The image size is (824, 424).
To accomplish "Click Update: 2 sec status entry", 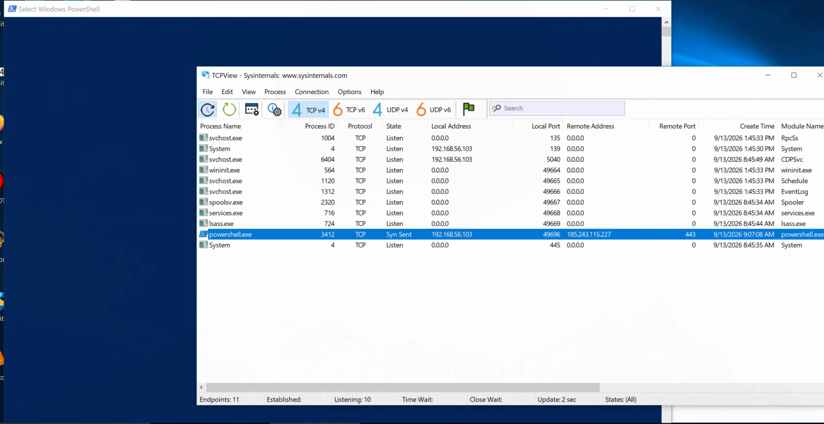I will [557, 399].
